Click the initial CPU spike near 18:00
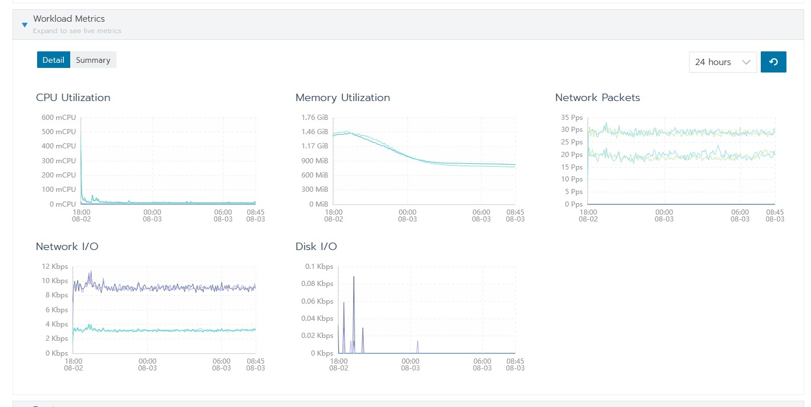This screenshot has width=811, height=407. (x=82, y=160)
